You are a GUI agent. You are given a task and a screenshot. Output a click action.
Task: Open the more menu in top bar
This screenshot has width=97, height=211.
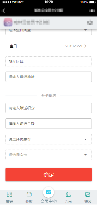click(x=92, y=10)
